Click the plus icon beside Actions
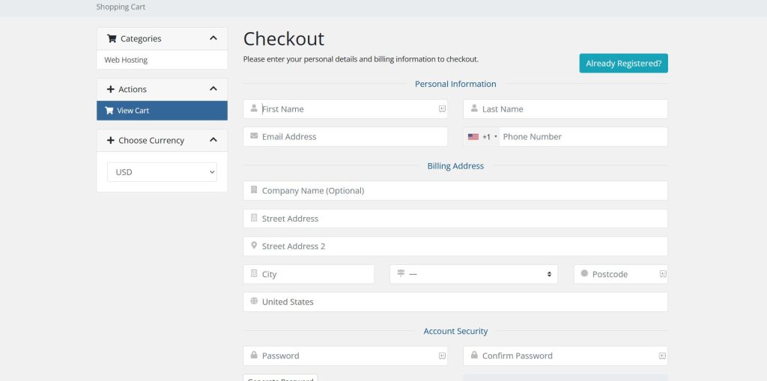The image size is (767, 381). (x=111, y=90)
